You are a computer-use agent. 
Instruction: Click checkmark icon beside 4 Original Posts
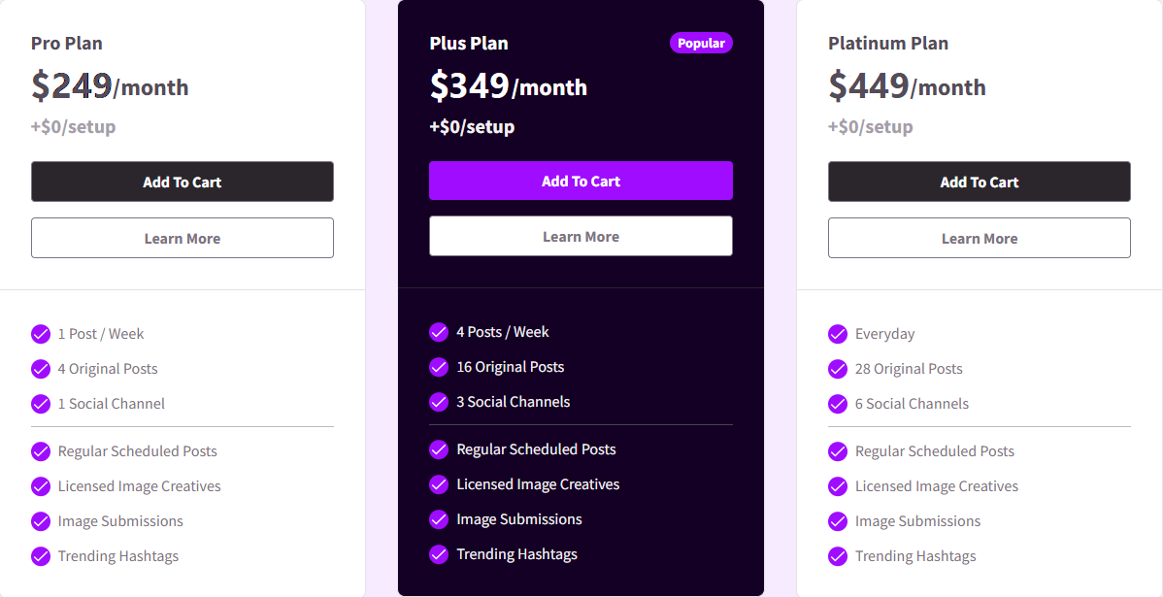(x=41, y=369)
